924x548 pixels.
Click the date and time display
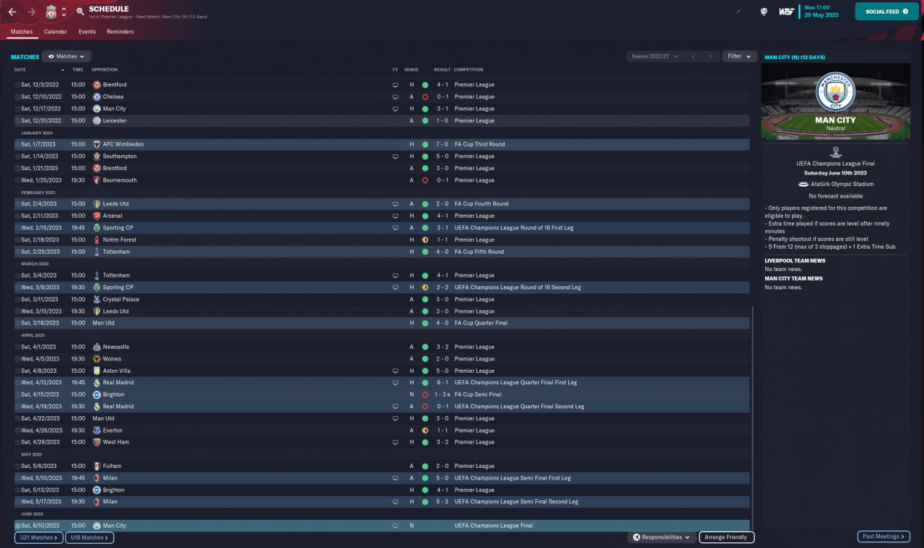pyautogui.click(x=821, y=12)
